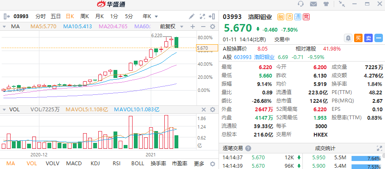Click the tallest red volume bar
Screen dimensions: 385x169
point(166,132)
